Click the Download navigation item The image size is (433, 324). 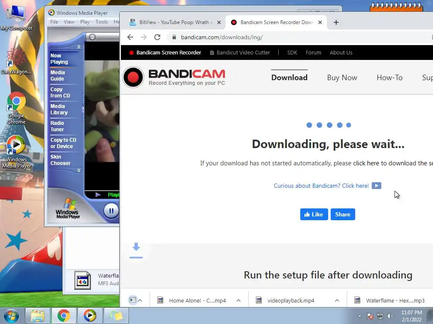point(289,78)
